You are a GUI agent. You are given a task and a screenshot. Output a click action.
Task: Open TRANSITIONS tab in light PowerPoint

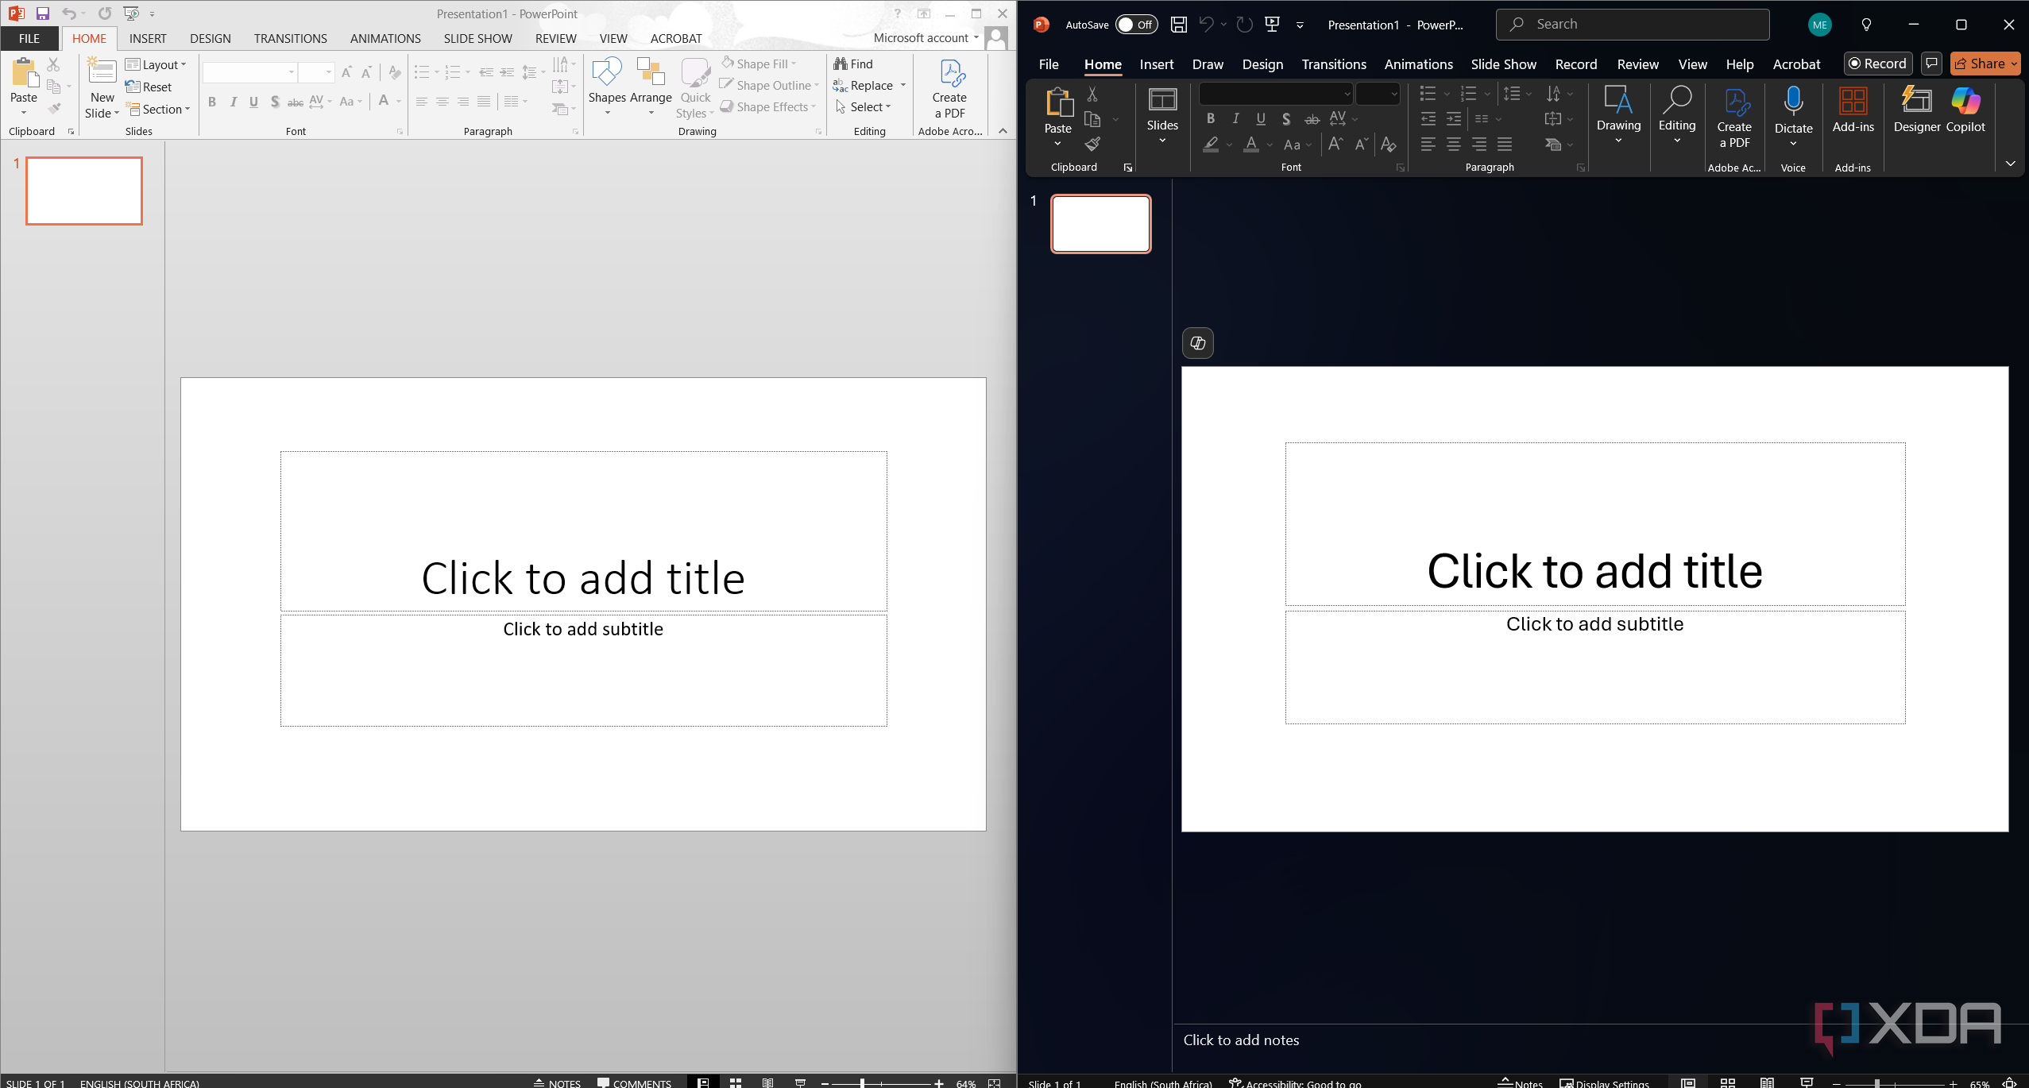point(290,38)
